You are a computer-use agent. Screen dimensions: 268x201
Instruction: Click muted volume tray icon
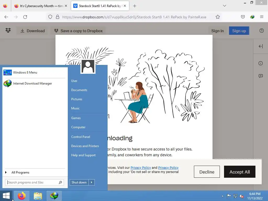(242, 196)
